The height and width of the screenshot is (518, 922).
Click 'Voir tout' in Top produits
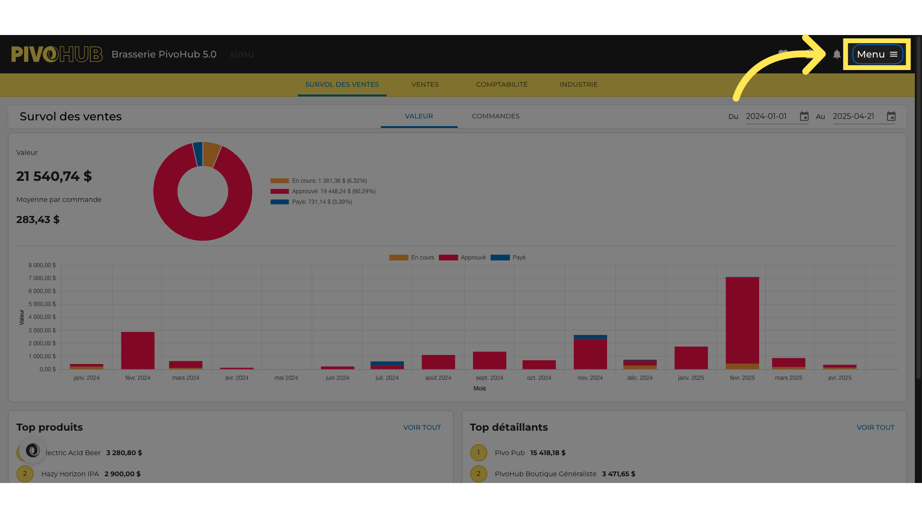422,427
